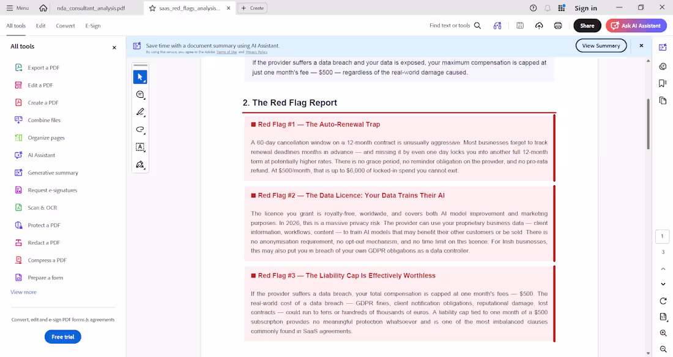Click the Share button
The width and height of the screenshot is (673, 357).
pos(587,26)
